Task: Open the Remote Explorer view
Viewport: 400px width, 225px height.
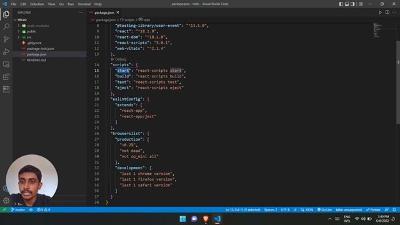Action: pos(6,64)
